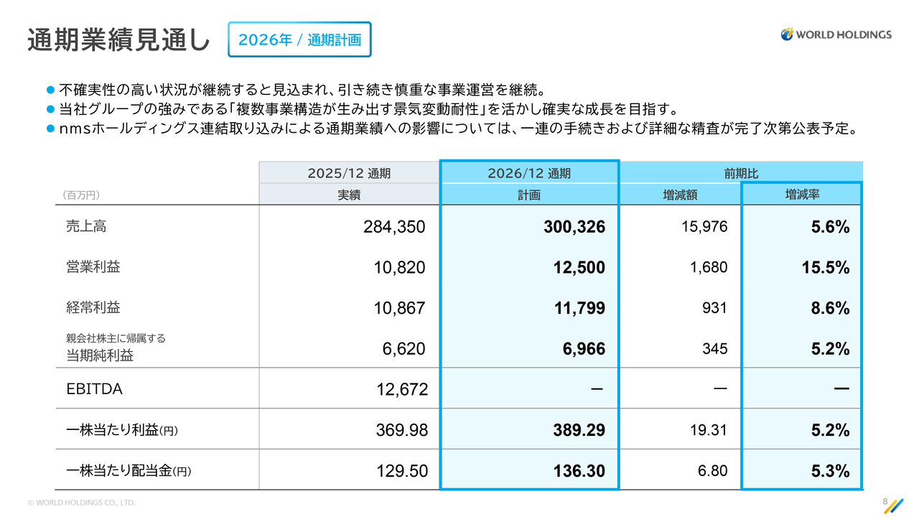
Task: Click the 前期比 column header
Action: click(x=741, y=173)
